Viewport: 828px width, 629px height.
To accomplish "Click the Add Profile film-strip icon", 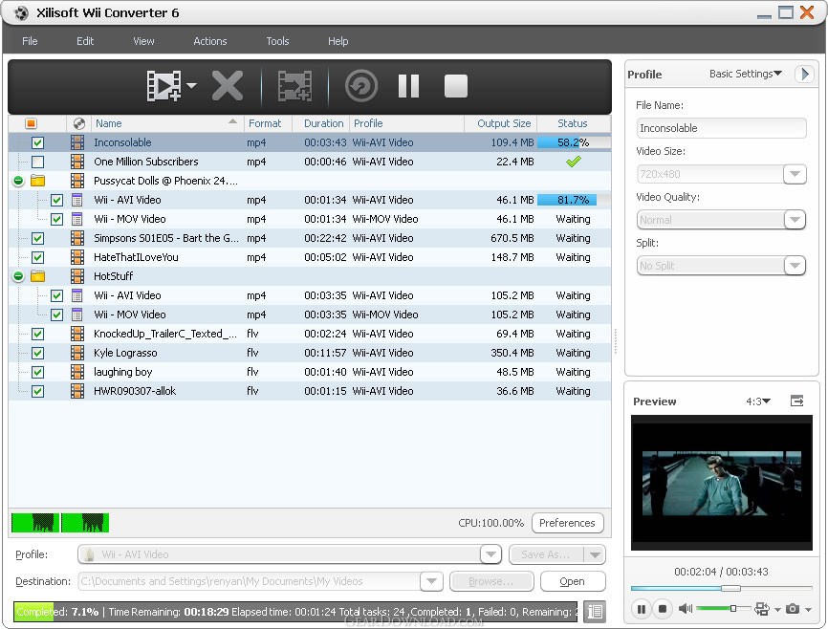I will tap(294, 86).
